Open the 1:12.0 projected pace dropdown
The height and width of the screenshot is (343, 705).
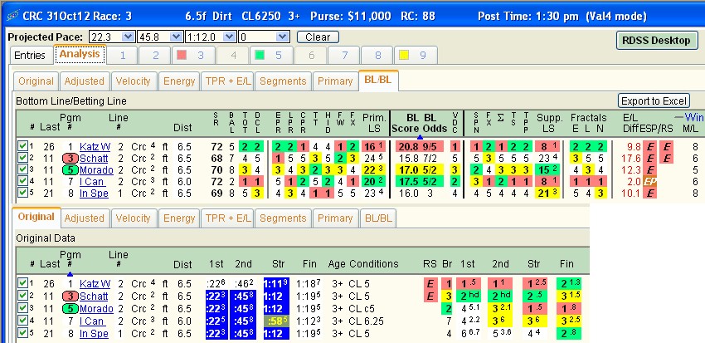(x=230, y=37)
